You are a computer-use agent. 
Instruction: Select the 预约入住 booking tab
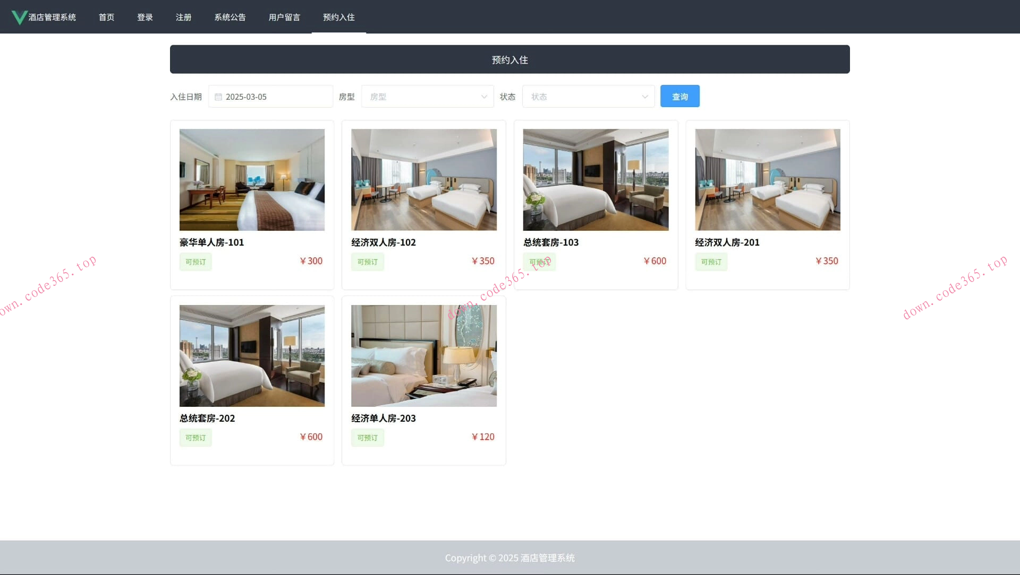click(338, 17)
